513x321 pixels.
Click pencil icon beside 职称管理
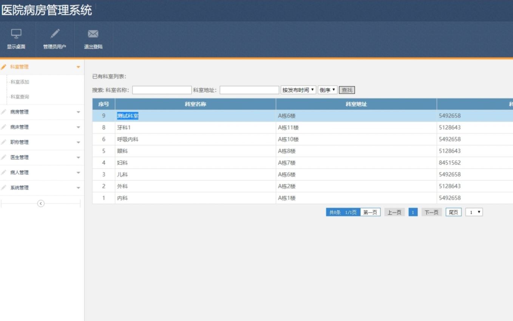(4, 142)
